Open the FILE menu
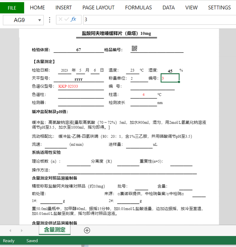The width and height of the screenshot is (236, 247). coord(12,8)
